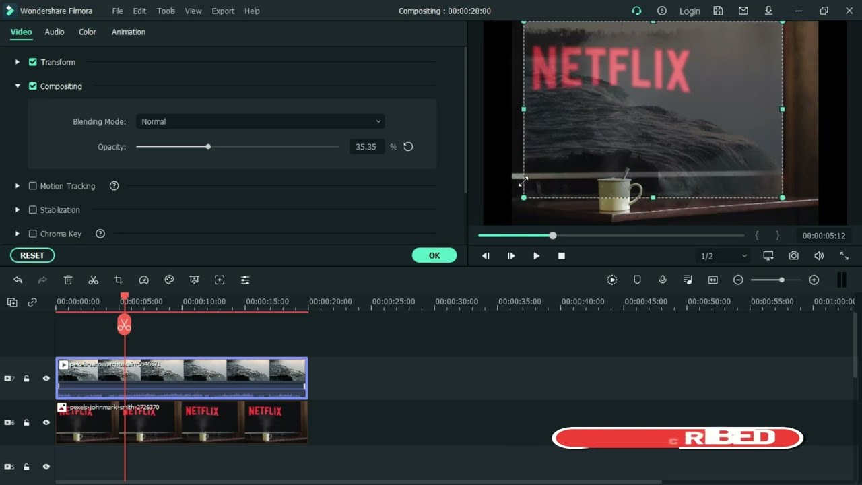Click the zoom-to-fit timeline icon

[x=713, y=280]
